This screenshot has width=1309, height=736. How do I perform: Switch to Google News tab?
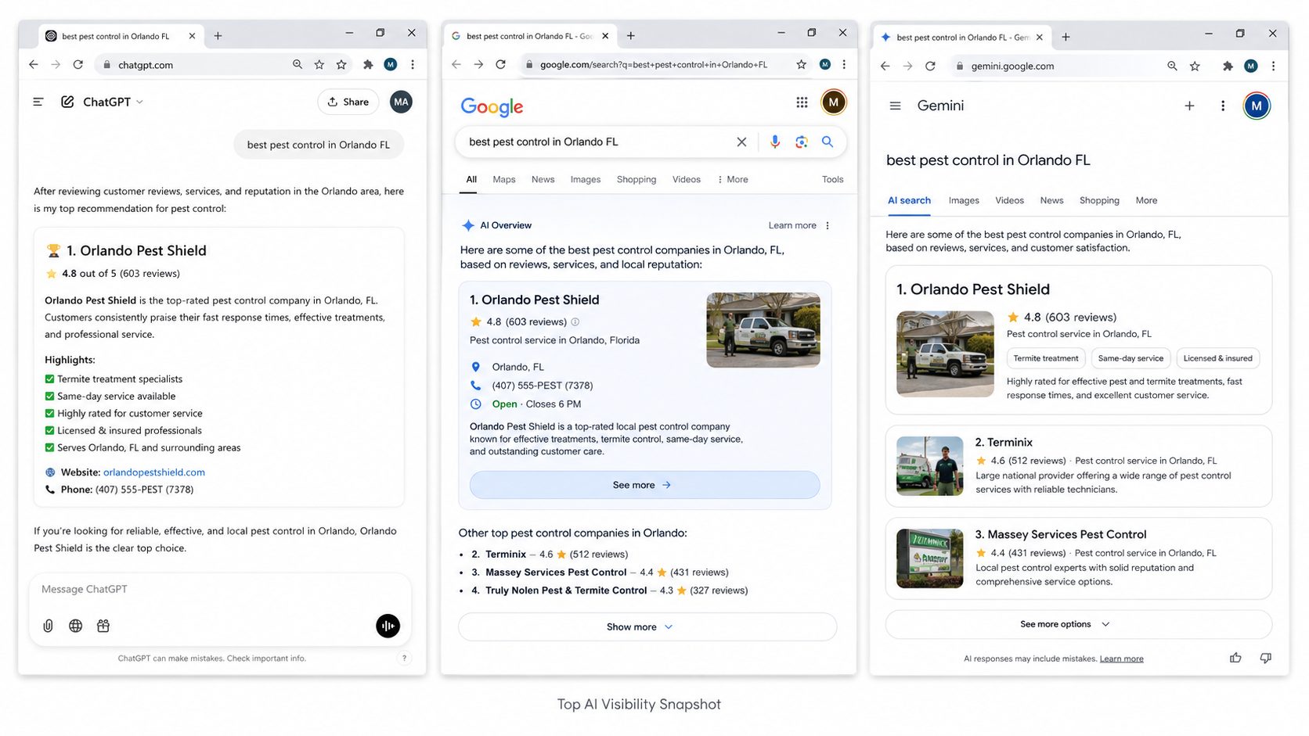click(543, 180)
